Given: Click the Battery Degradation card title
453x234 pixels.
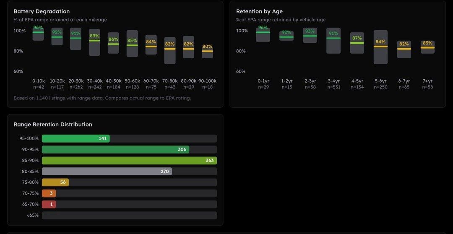Looking at the screenshot, I should click(42, 11).
